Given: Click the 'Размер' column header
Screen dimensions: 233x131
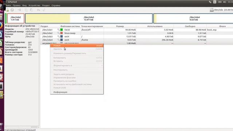Looking at the screenshot, I should 120,26.
